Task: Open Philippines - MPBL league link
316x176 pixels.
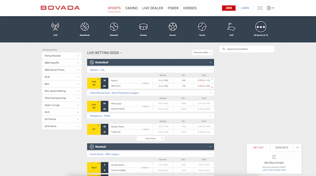Action: point(100,116)
